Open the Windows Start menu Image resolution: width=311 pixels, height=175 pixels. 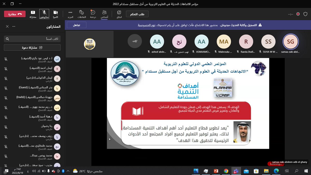[306, 171]
